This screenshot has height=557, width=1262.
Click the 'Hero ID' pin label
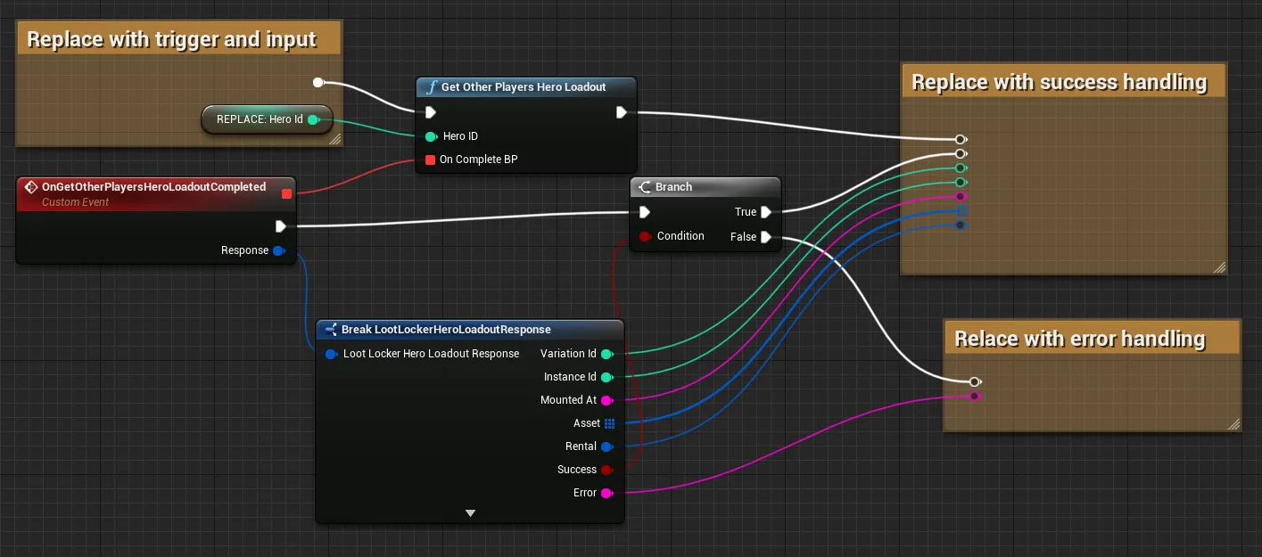coord(462,136)
